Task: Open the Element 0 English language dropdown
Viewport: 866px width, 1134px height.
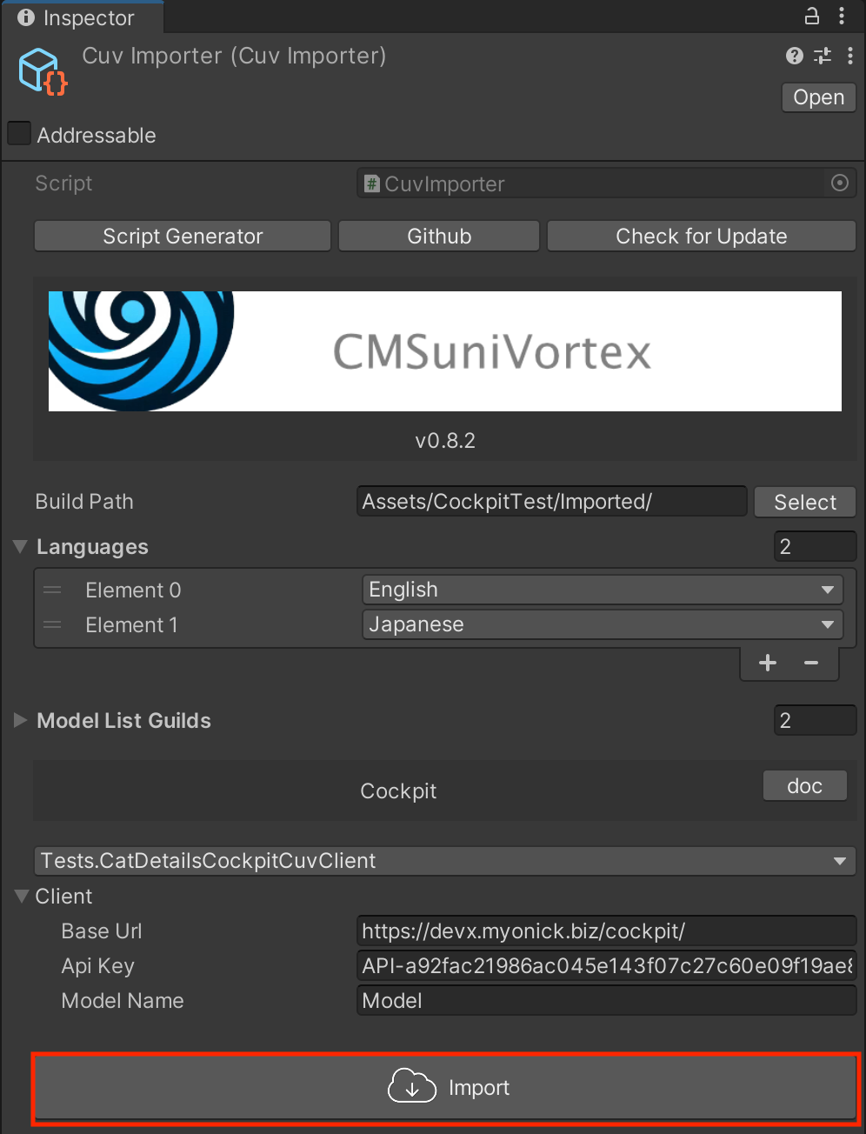Action: tap(603, 590)
